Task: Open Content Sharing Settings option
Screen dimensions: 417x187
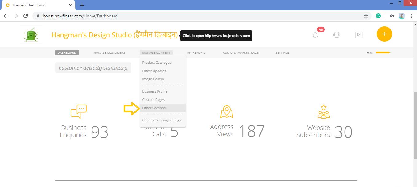Action: click(x=162, y=120)
